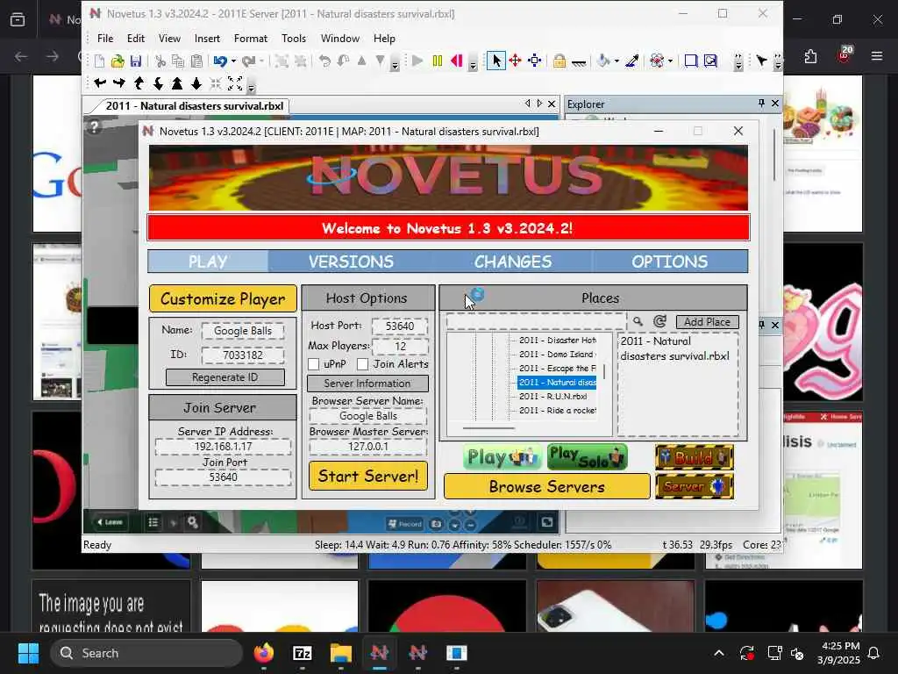Screen dimensions: 898x674
Task: Click the Regenerate ID button
Action: coord(225,377)
